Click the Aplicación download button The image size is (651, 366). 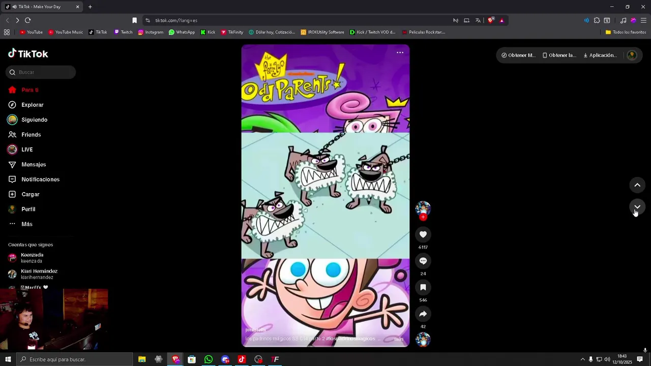600,55
